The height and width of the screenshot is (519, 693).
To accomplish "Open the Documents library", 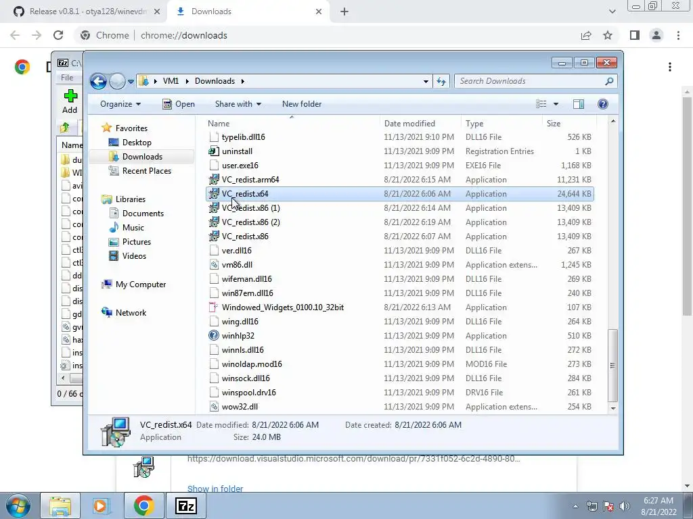I will tap(143, 214).
